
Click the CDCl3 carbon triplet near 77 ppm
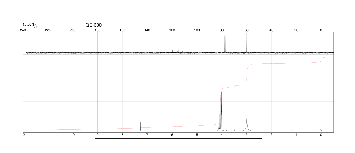[225, 44]
